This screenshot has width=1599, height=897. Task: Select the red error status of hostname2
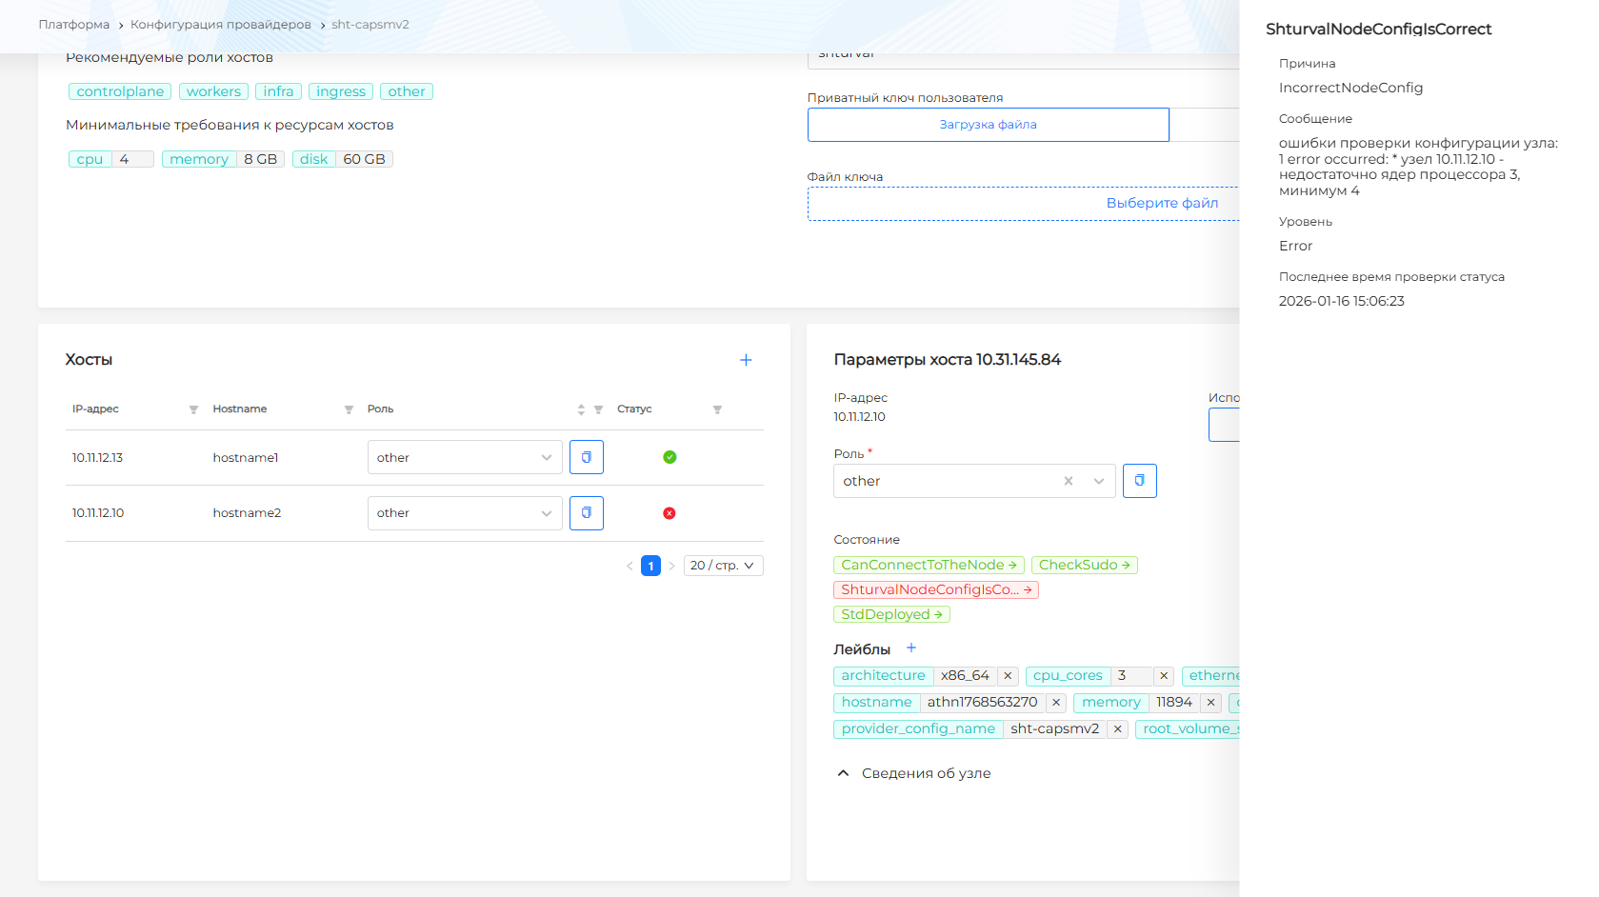670,513
